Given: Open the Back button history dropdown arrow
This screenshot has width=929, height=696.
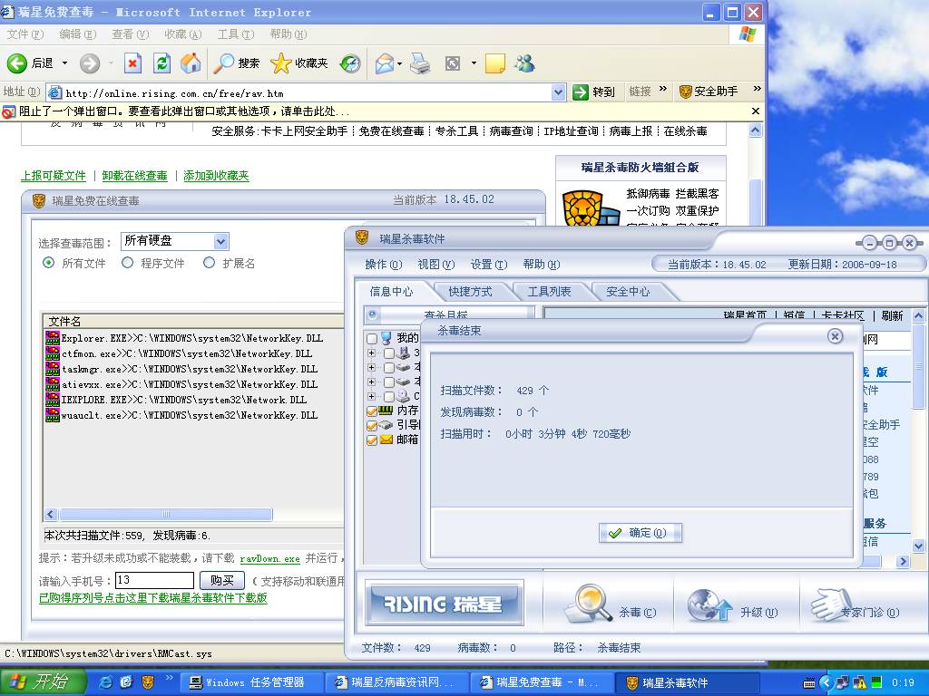Looking at the screenshot, I should [x=64, y=63].
